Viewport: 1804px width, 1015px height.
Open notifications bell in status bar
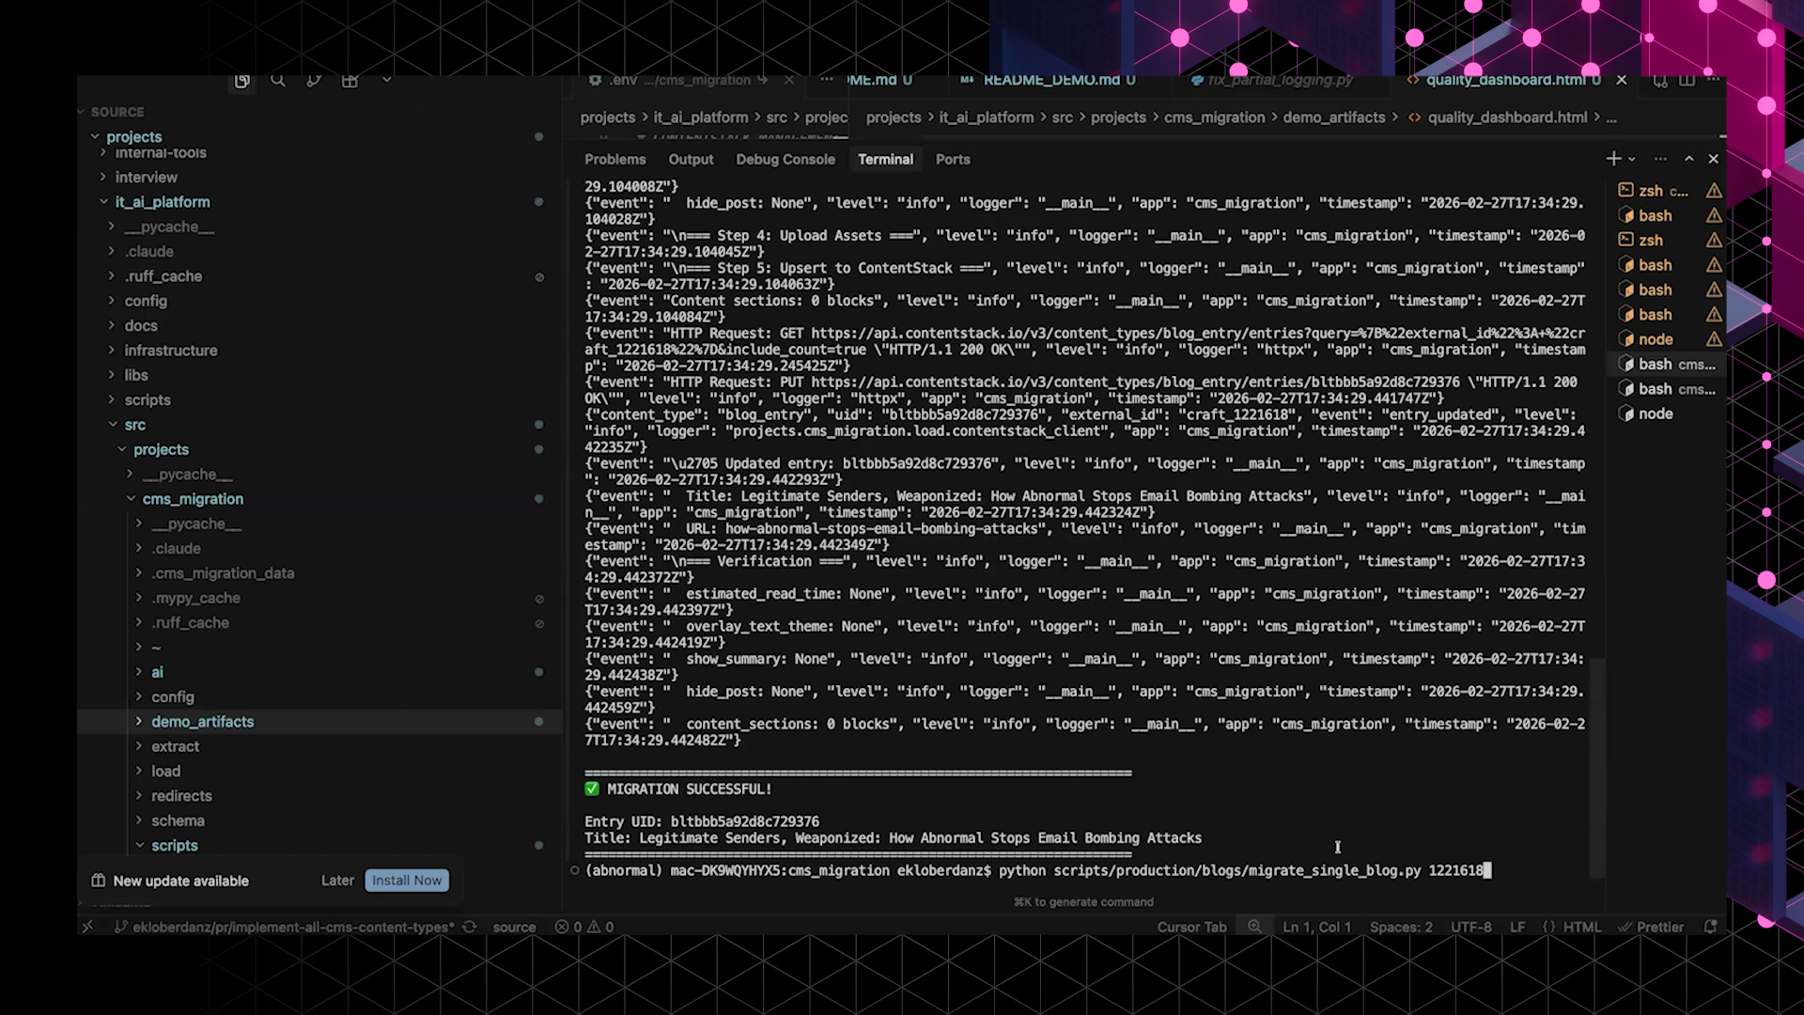pos(1710,927)
